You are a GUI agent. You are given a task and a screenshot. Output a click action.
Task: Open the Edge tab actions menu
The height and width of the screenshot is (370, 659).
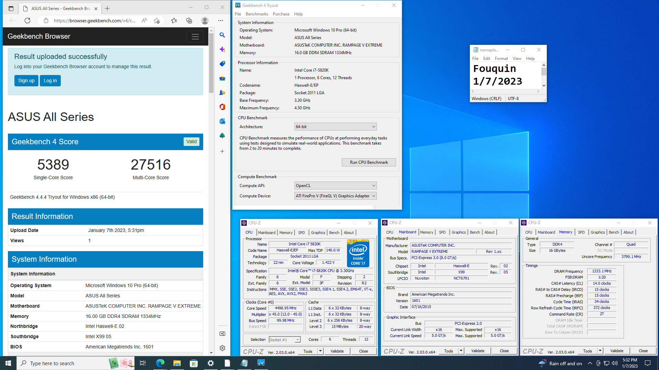[x=11, y=8]
